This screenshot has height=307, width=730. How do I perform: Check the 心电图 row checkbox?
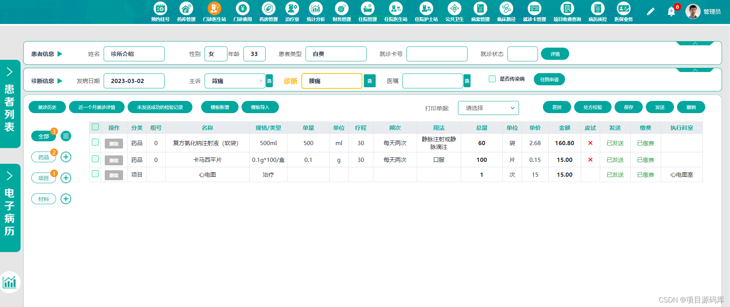click(x=95, y=174)
